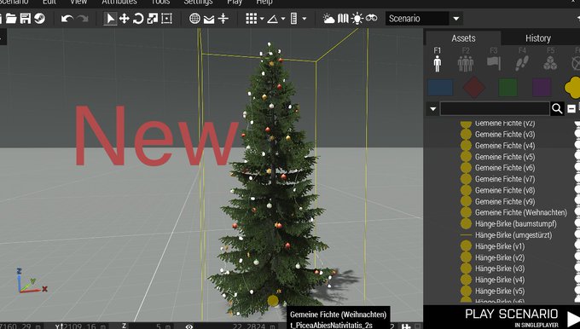The height and width of the screenshot is (329, 580).
Task: Select Hänge-Birke (umgestürzt) asset
Action: (513, 235)
